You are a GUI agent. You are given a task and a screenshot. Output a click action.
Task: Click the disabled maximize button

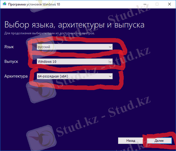click(x=157, y=4)
